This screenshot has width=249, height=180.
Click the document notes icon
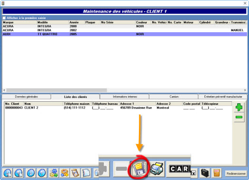pyautogui.click(x=86, y=173)
